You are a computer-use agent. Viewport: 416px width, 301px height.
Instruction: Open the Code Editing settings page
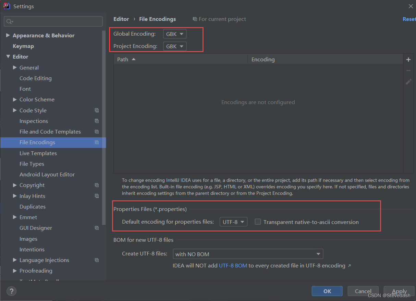point(36,78)
